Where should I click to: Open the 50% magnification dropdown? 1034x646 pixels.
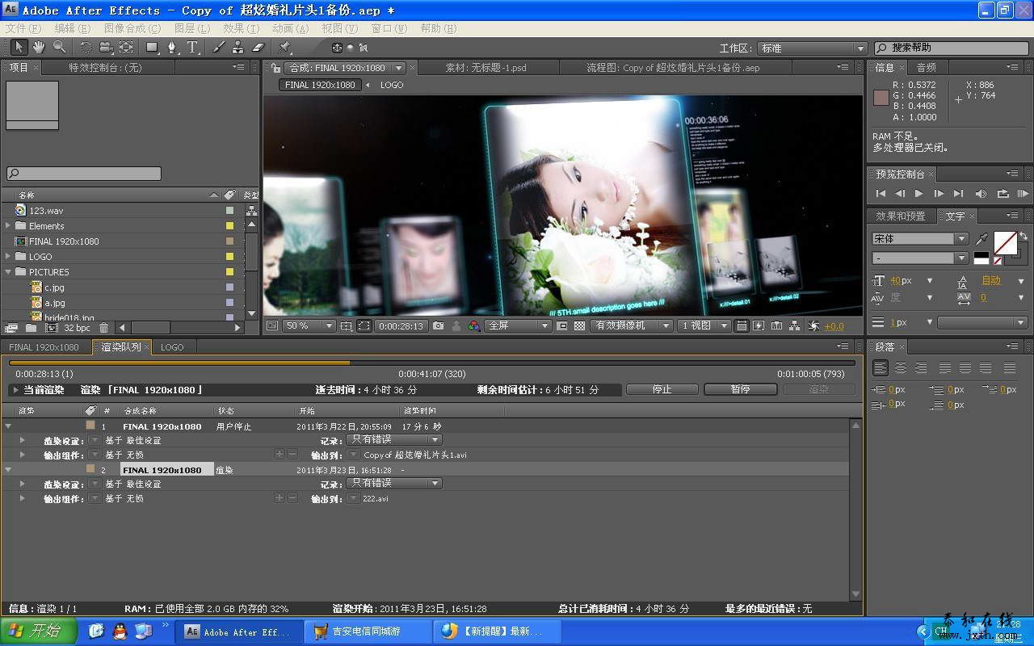308,325
